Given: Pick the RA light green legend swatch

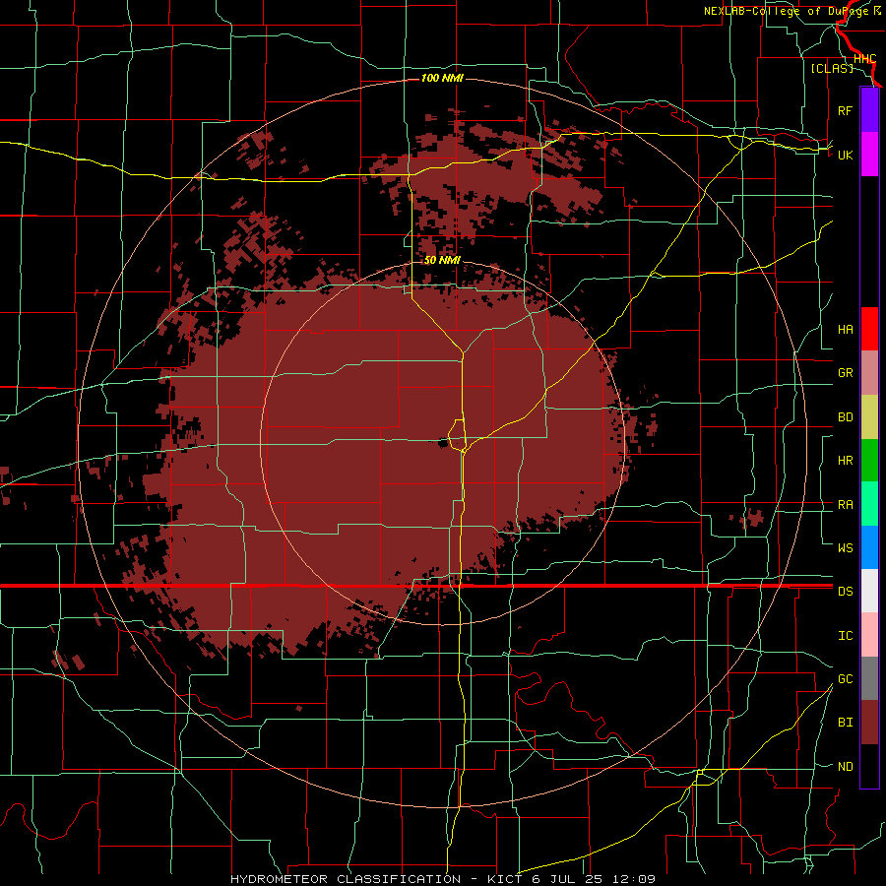Looking at the screenshot, I should coord(869,504).
